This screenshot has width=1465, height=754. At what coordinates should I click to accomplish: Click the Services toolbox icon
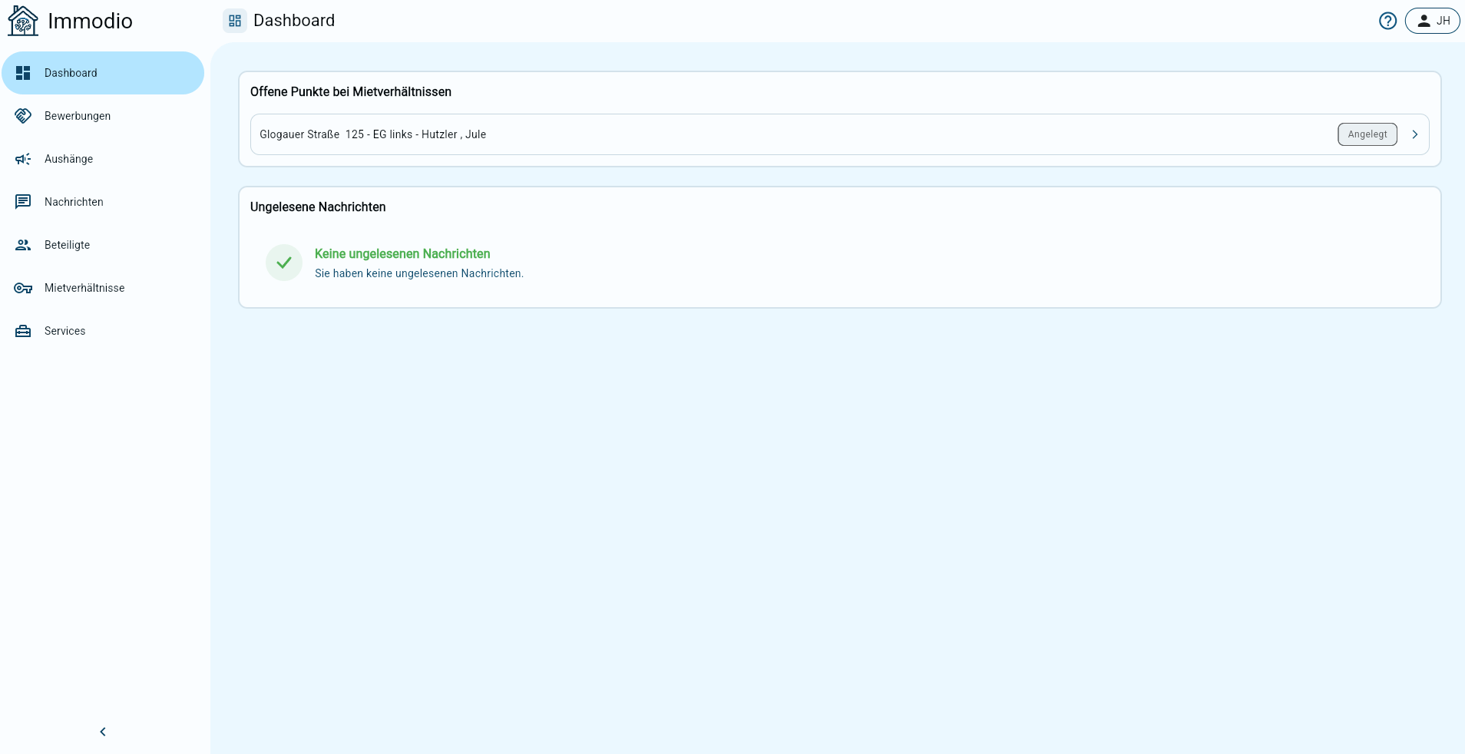click(23, 331)
